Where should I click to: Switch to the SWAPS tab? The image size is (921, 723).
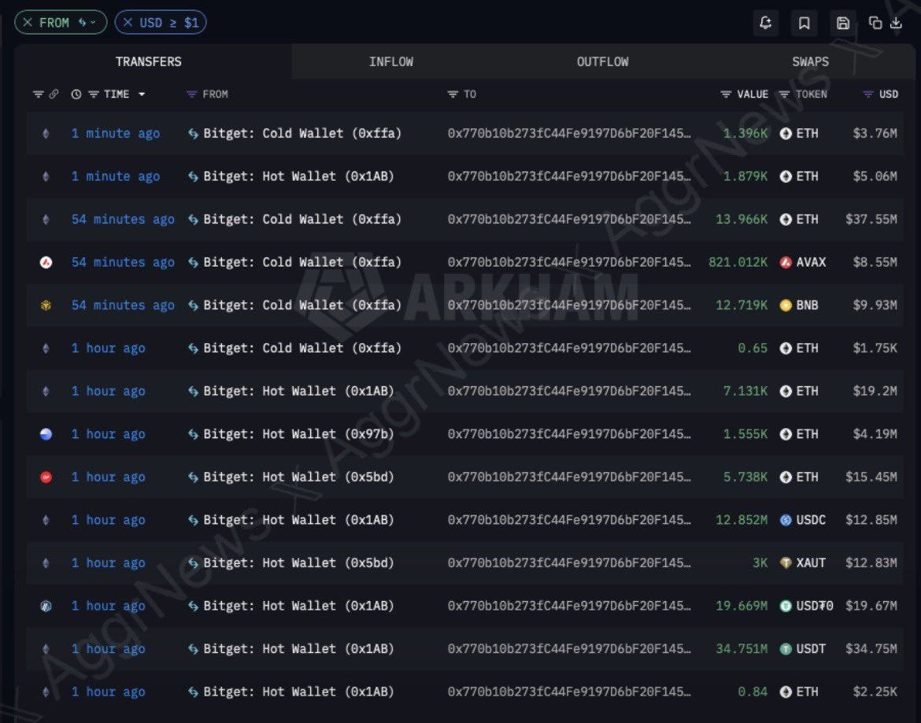click(811, 61)
